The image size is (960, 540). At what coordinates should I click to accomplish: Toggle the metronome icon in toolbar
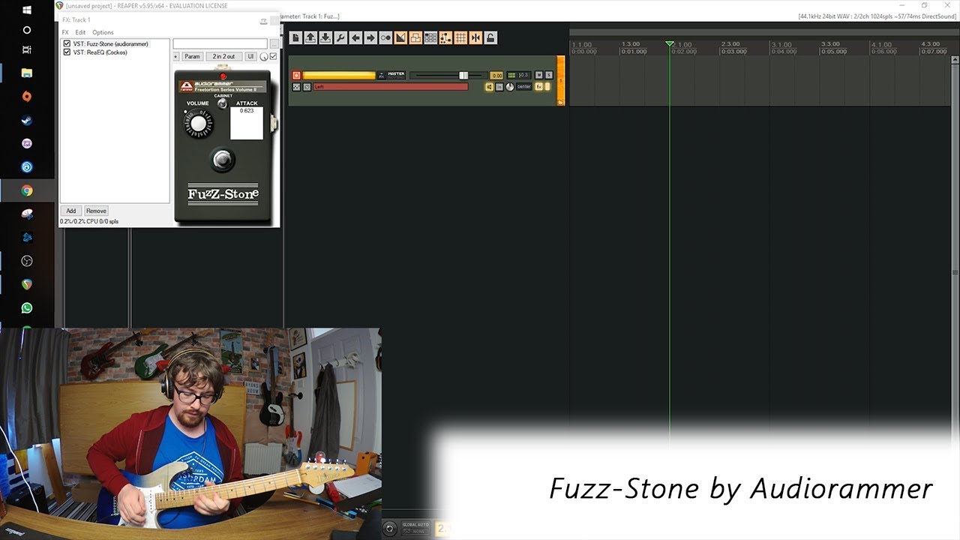point(385,37)
